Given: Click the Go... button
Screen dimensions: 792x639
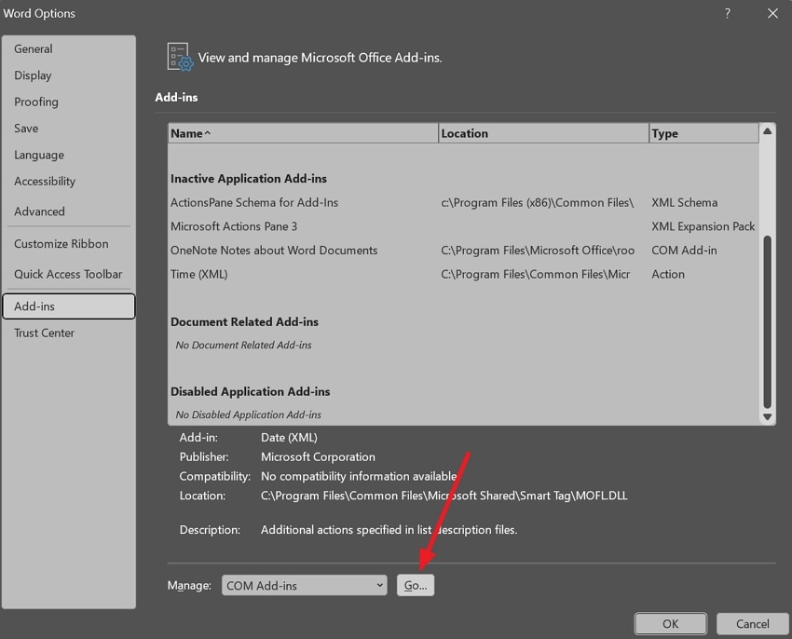Looking at the screenshot, I should [416, 585].
